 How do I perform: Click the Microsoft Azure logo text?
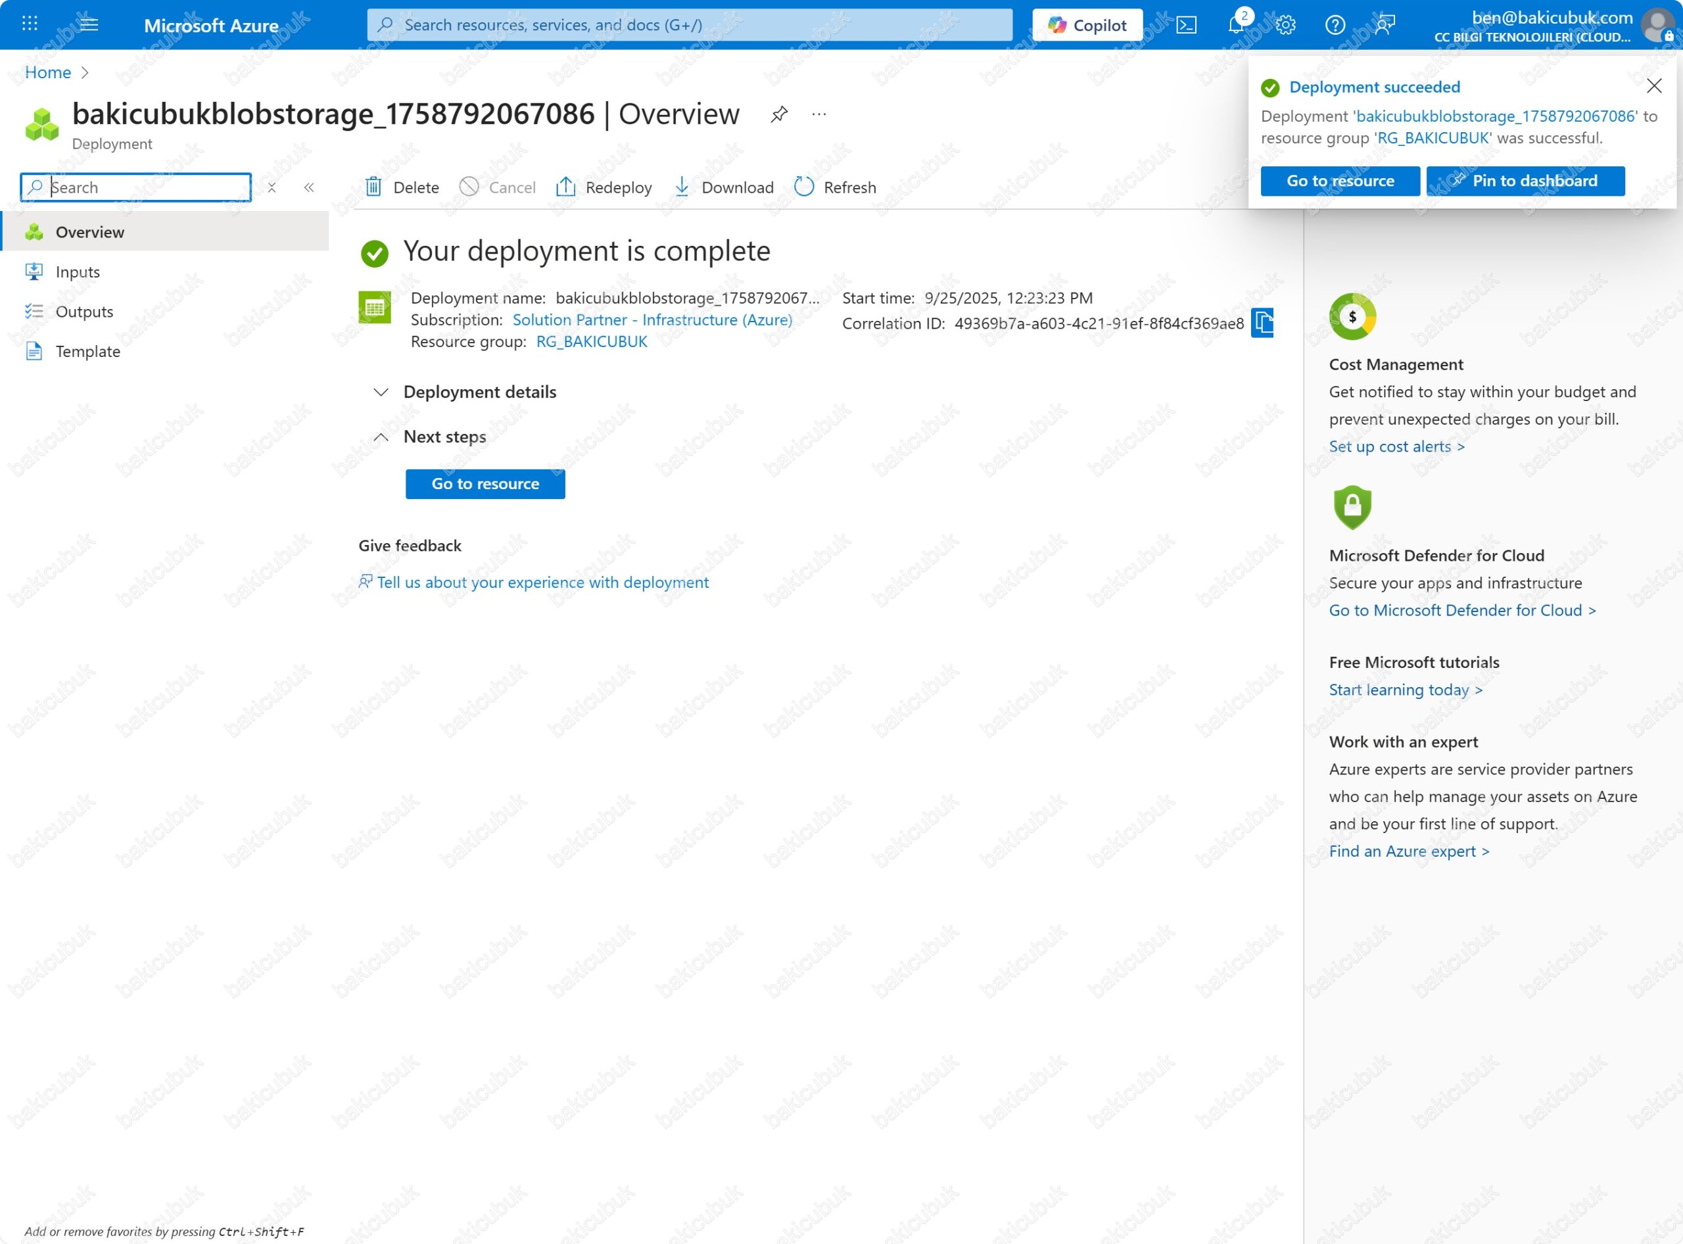211,26
